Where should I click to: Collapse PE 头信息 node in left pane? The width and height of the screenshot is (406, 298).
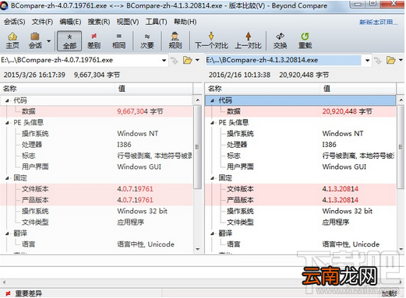tap(7, 123)
